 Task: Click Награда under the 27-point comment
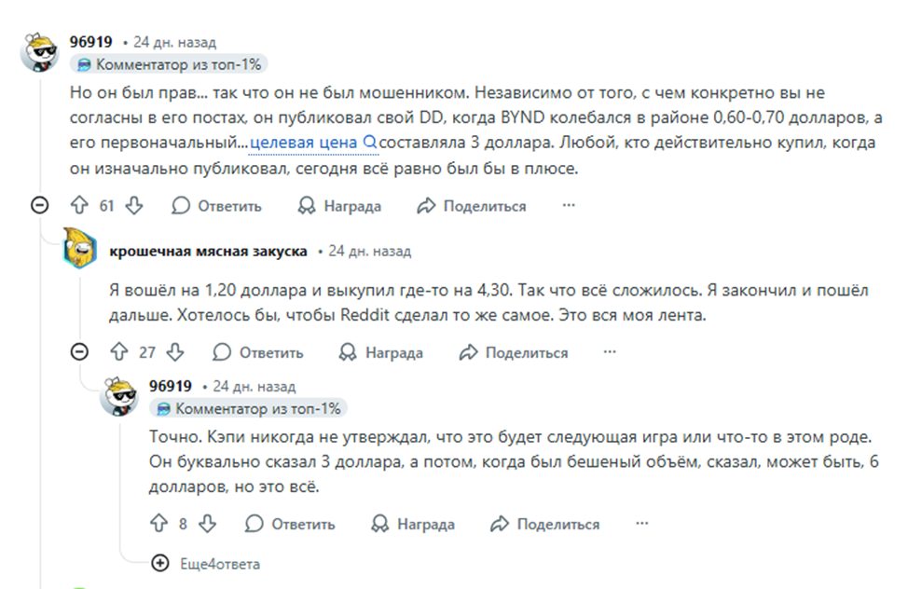380,352
